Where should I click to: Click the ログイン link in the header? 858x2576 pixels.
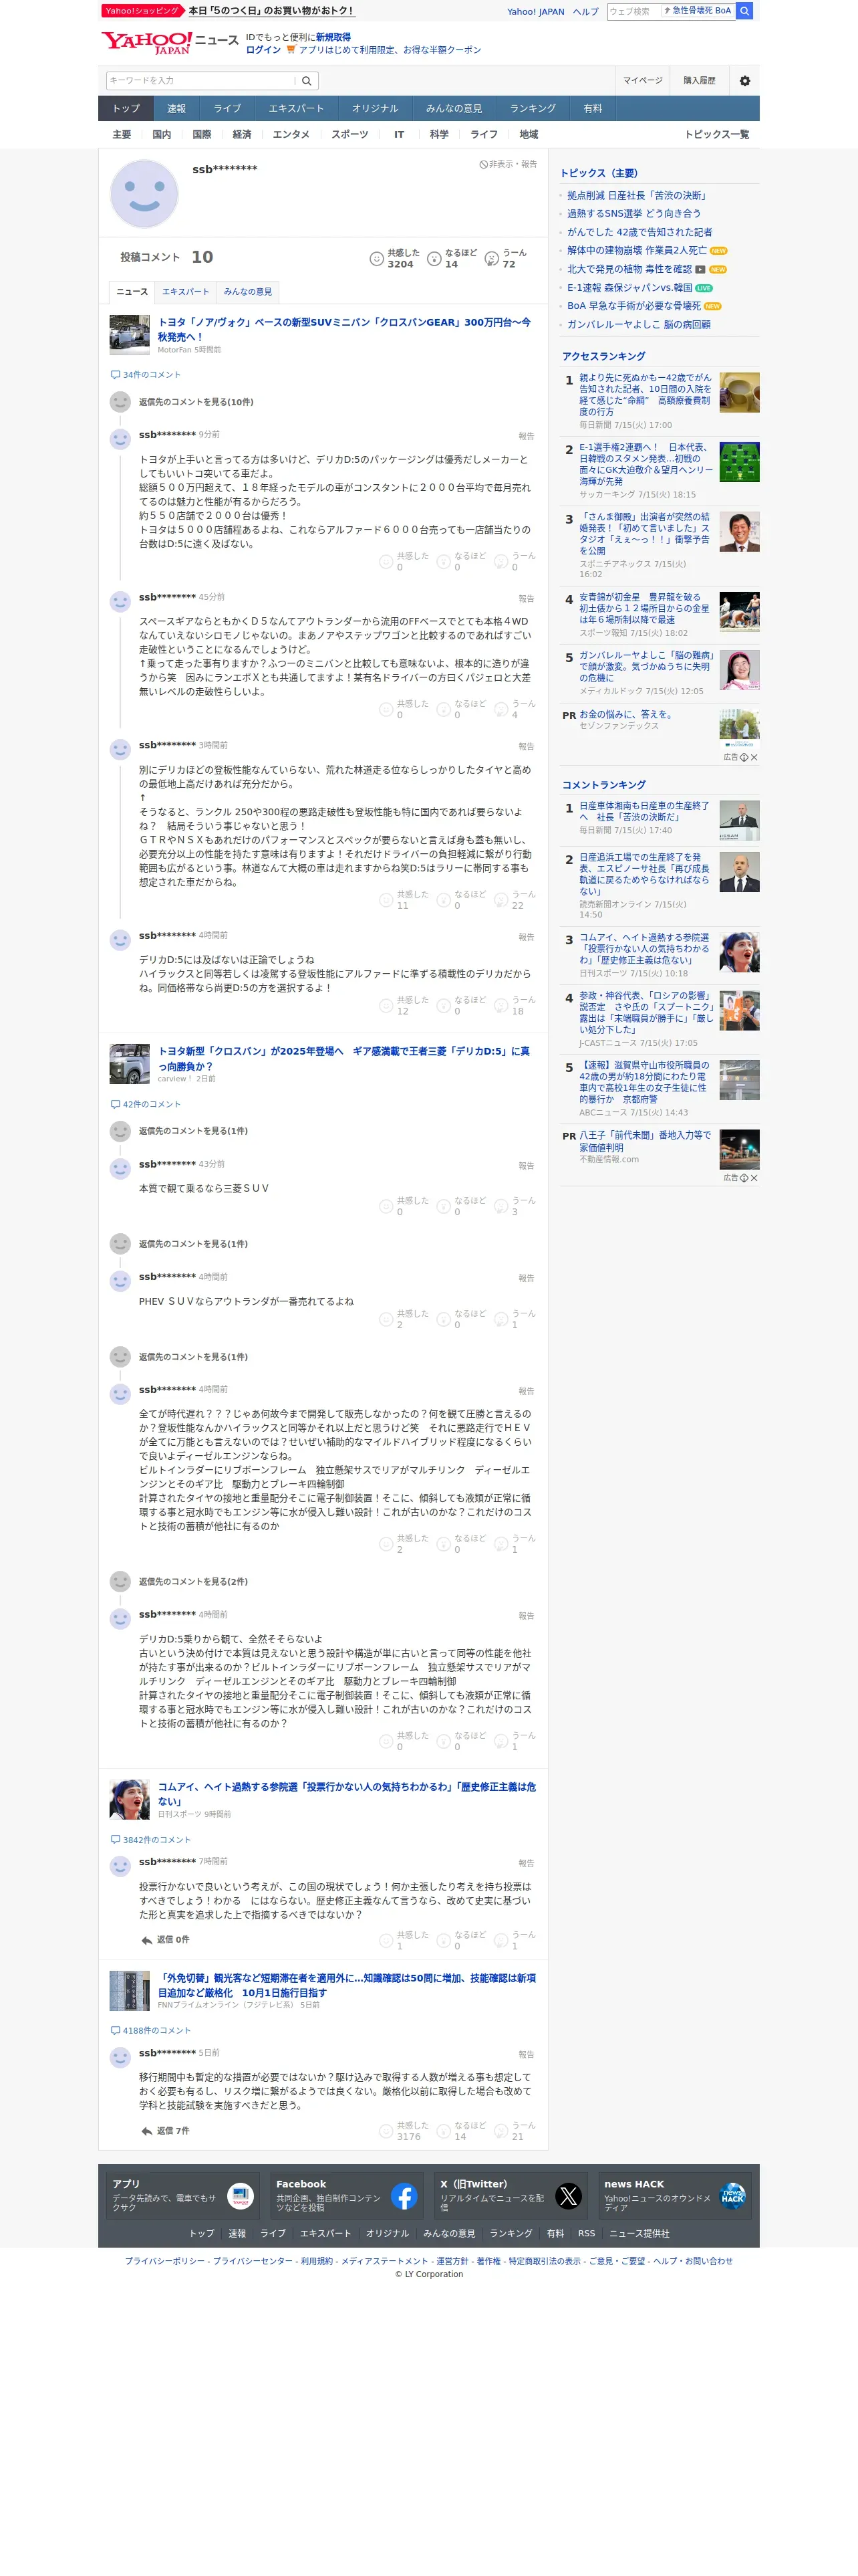[x=263, y=50]
